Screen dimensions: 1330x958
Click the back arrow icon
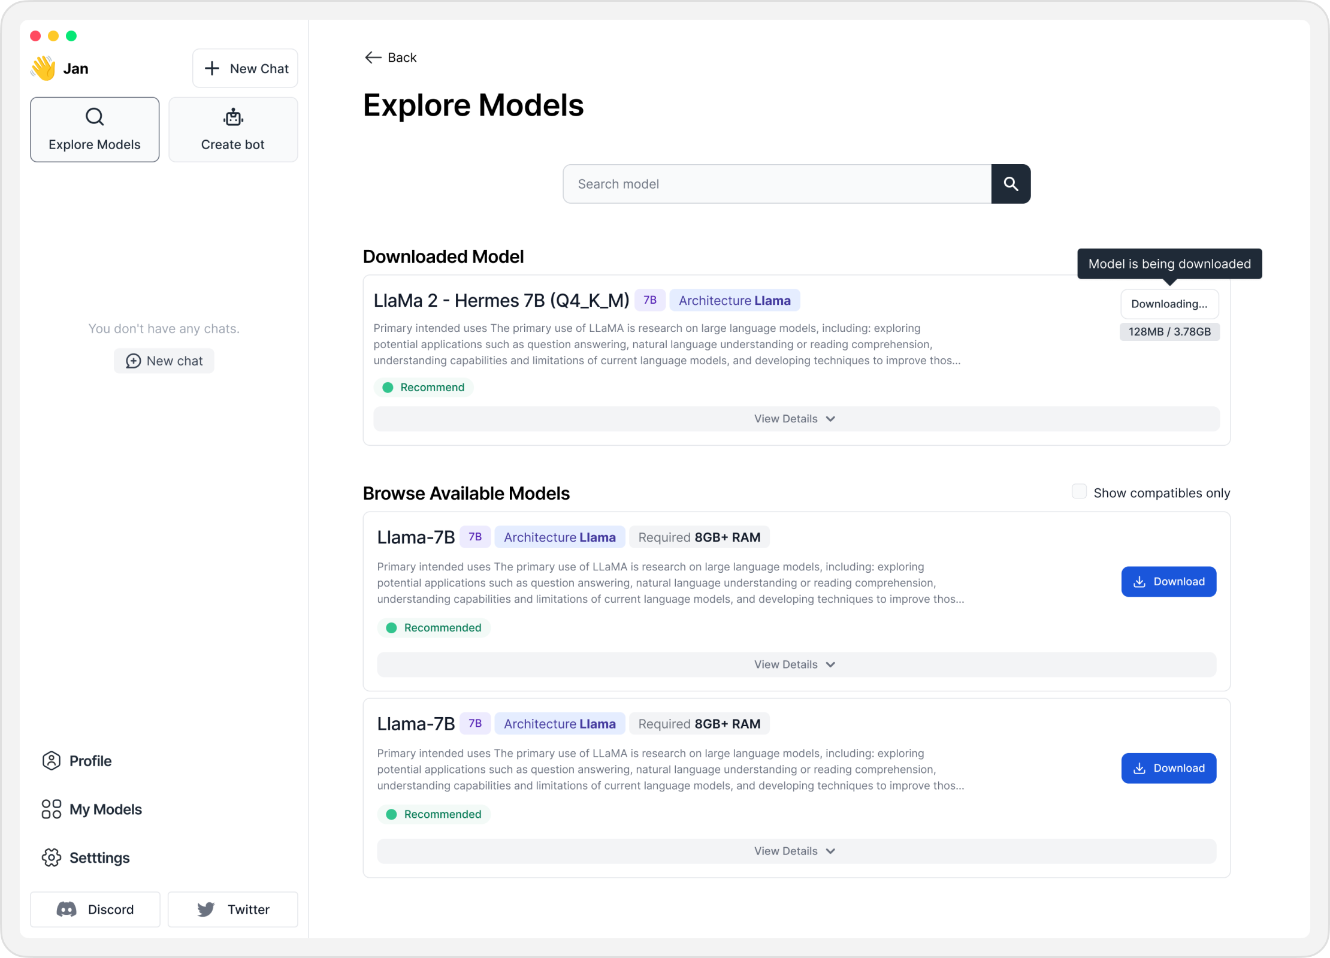click(x=373, y=58)
